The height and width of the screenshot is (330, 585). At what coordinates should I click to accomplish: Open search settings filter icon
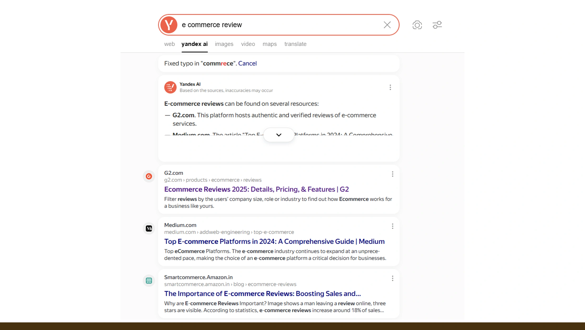coord(437,25)
